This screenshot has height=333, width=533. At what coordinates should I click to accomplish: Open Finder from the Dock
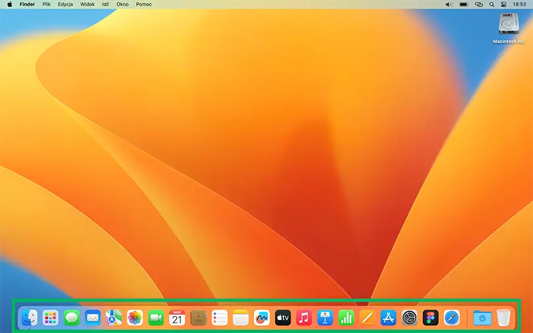pos(29,319)
